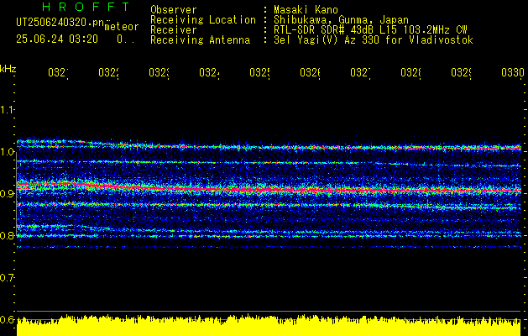Select the observer name Masaki Kano
Image resolution: width=528 pixels, height=336 pixels.
pyautogui.click(x=306, y=9)
